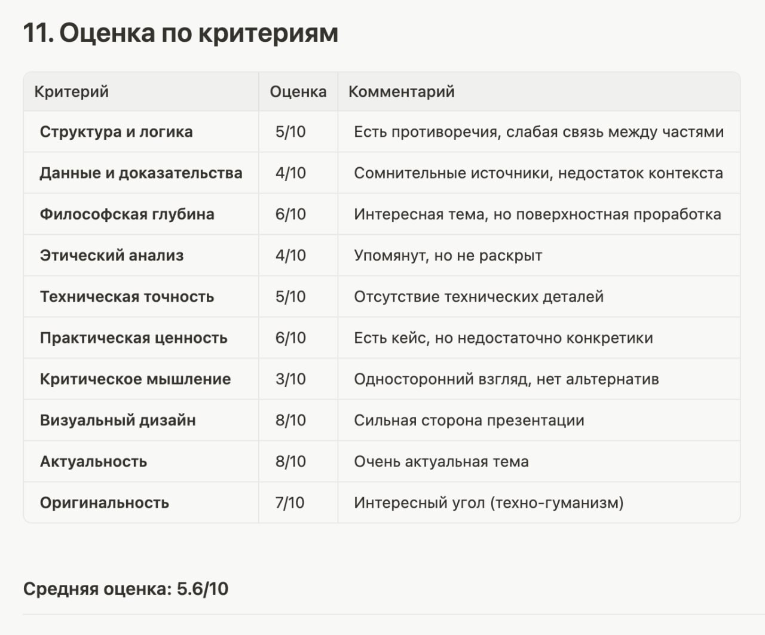Select the "Критическое мышление" criterion cell
This screenshot has width=765, height=635.
pos(135,379)
